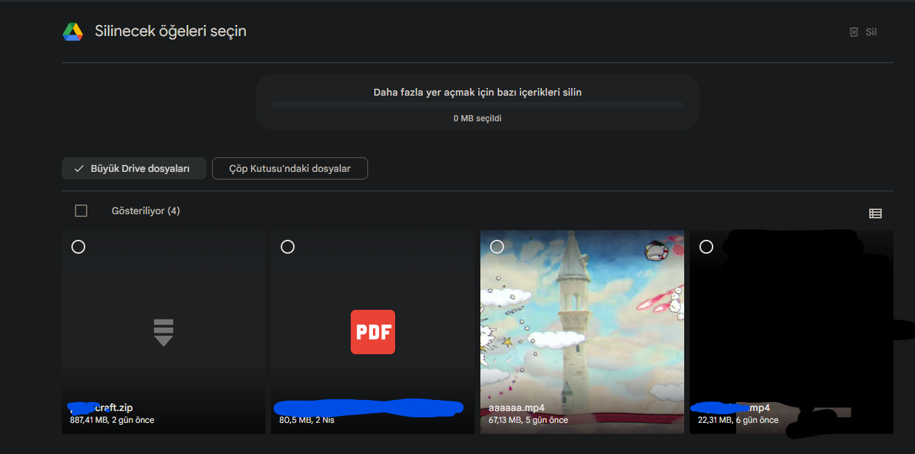Select the craft.zip file radio circle

(78, 247)
